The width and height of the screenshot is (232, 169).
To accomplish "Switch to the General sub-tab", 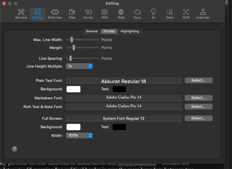I will [x=92, y=31].
